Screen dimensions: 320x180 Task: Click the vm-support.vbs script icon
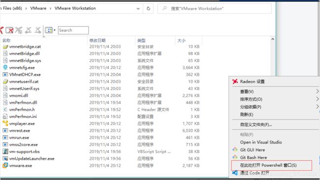5,151
